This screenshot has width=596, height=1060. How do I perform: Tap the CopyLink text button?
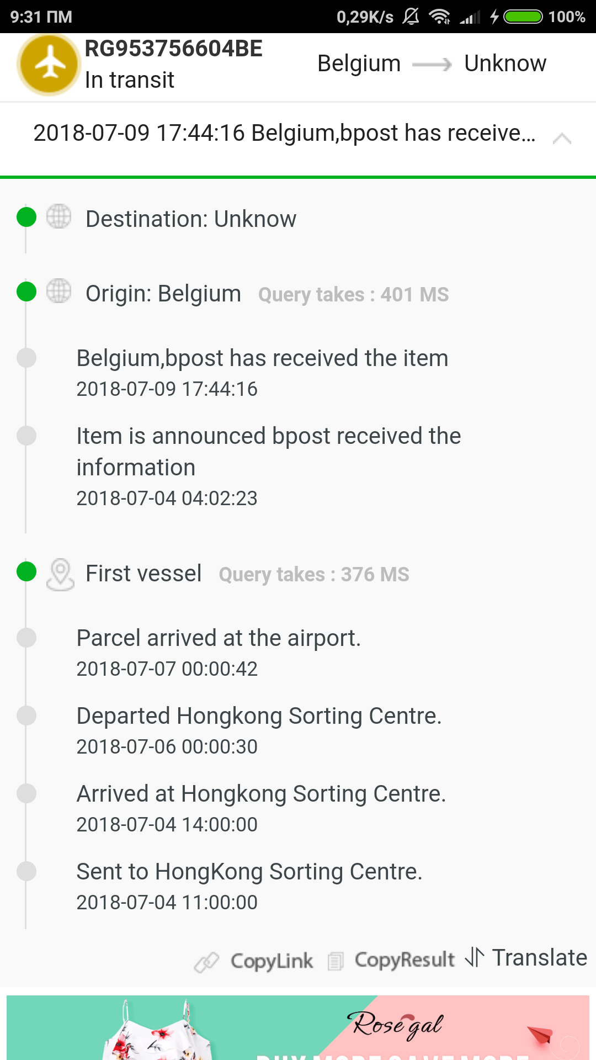(x=272, y=961)
